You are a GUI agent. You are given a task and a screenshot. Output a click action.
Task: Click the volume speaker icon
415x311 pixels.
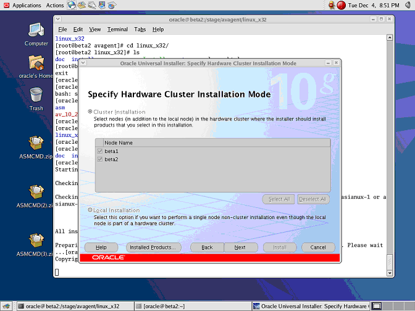tap(408, 5)
